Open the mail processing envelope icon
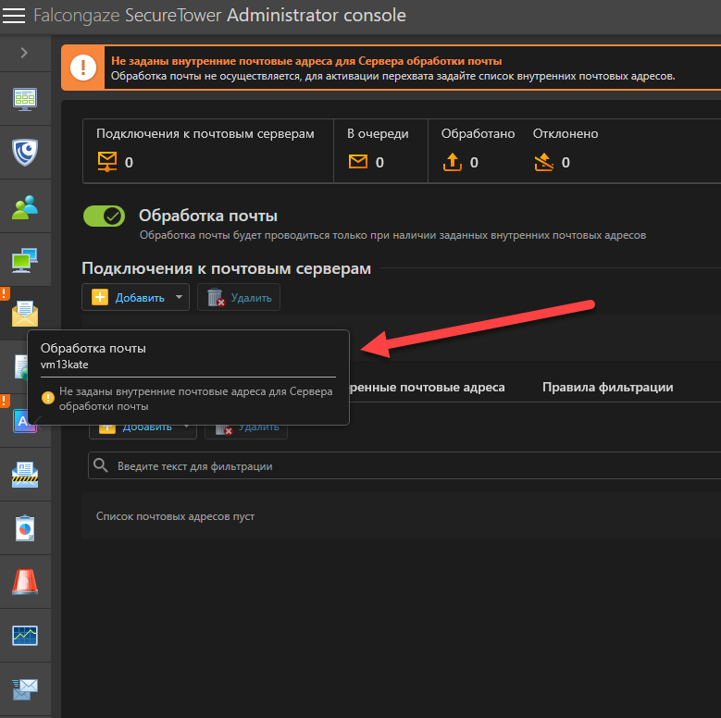Screen dimensions: 721x718 25,315
